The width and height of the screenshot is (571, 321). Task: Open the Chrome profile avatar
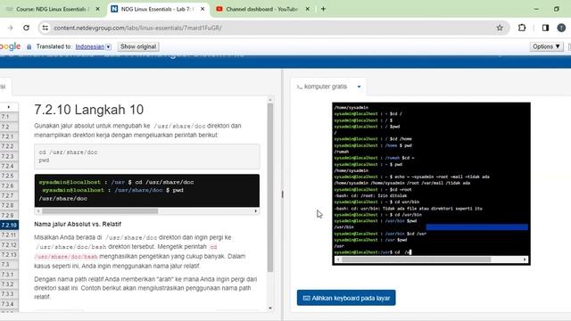click(x=561, y=28)
